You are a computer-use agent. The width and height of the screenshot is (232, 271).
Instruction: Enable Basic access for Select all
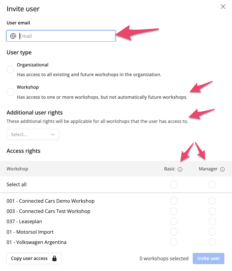click(174, 185)
